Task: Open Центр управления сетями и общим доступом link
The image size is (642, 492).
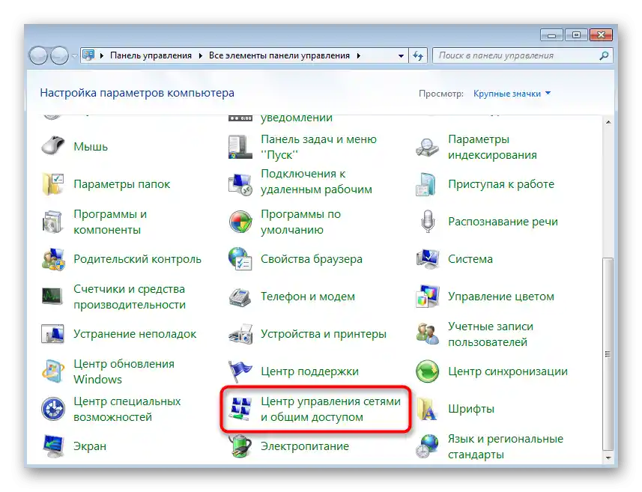Action: (330, 409)
